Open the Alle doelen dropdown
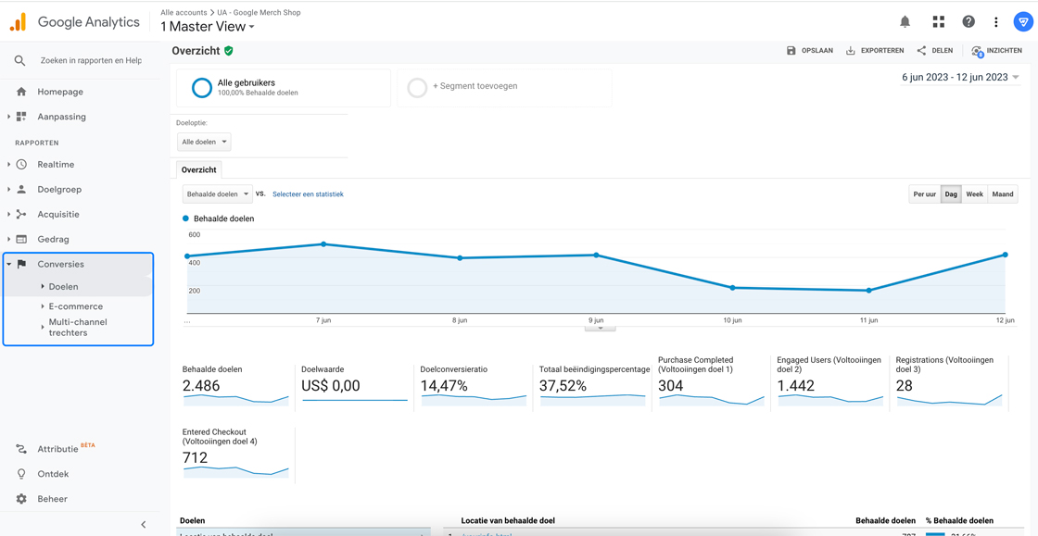Viewport: 1038px width, 536px height. (x=204, y=142)
